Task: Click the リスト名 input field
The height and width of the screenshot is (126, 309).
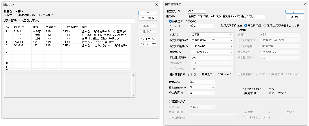Action: [x=78, y=20]
